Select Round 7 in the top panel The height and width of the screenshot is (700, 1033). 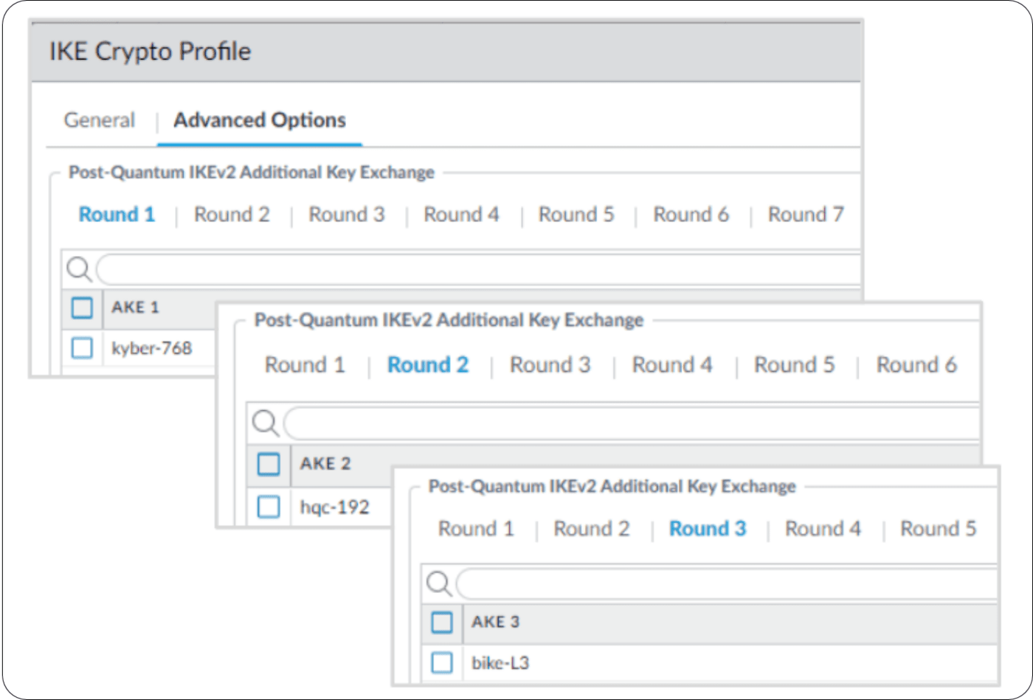pyautogui.click(x=806, y=215)
